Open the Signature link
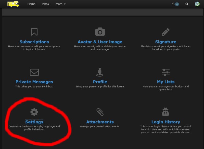The image size is (204, 149). point(165,42)
